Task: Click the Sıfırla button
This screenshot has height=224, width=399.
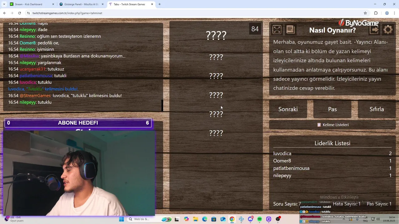Action: tap(377, 109)
